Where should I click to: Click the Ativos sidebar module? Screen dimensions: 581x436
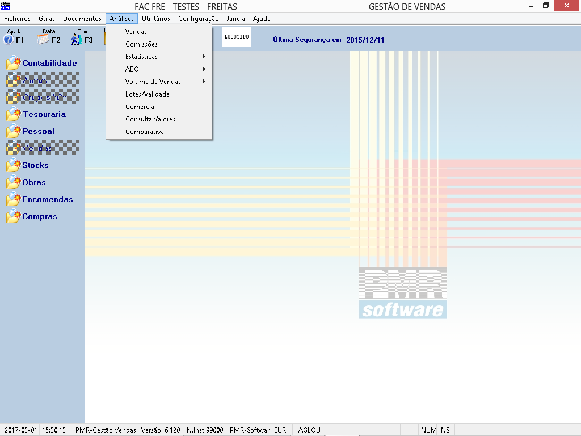pyautogui.click(x=43, y=79)
